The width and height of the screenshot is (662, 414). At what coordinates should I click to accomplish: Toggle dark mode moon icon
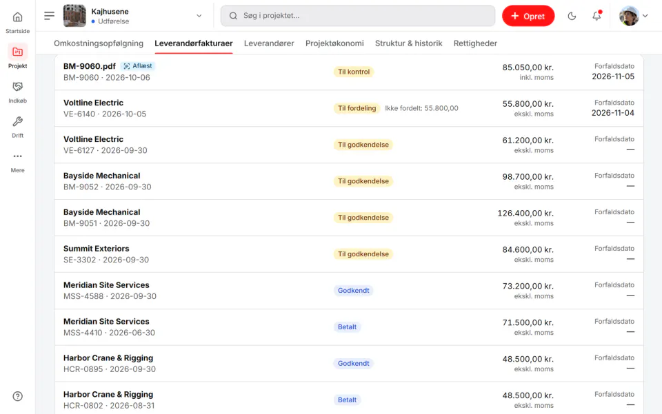point(572,16)
